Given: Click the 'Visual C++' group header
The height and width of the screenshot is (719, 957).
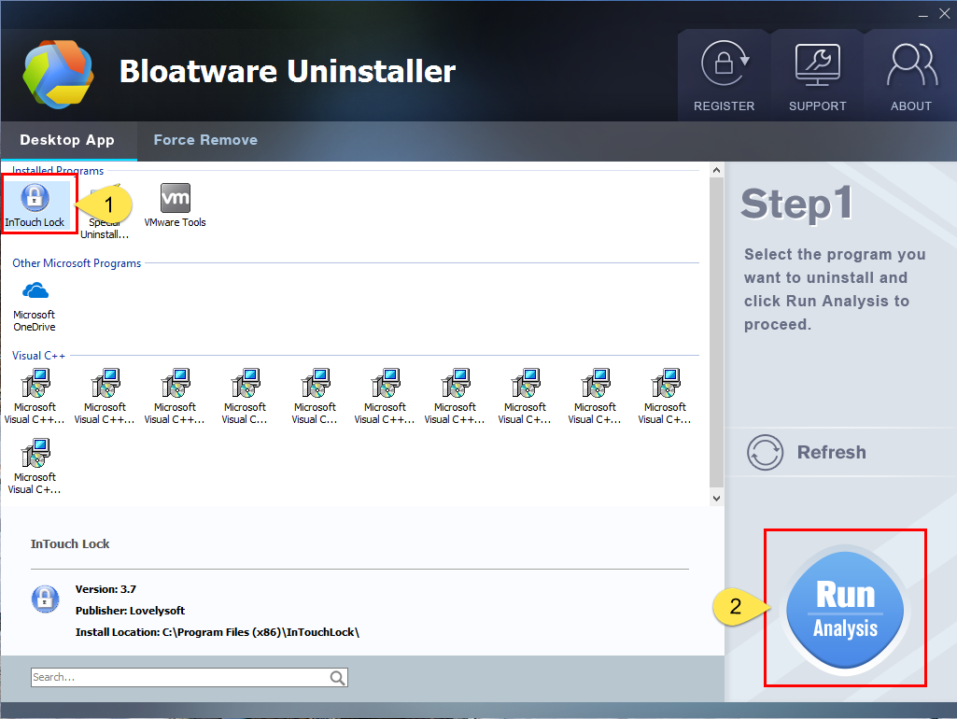Looking at the screenshot, I should point(38,356).
